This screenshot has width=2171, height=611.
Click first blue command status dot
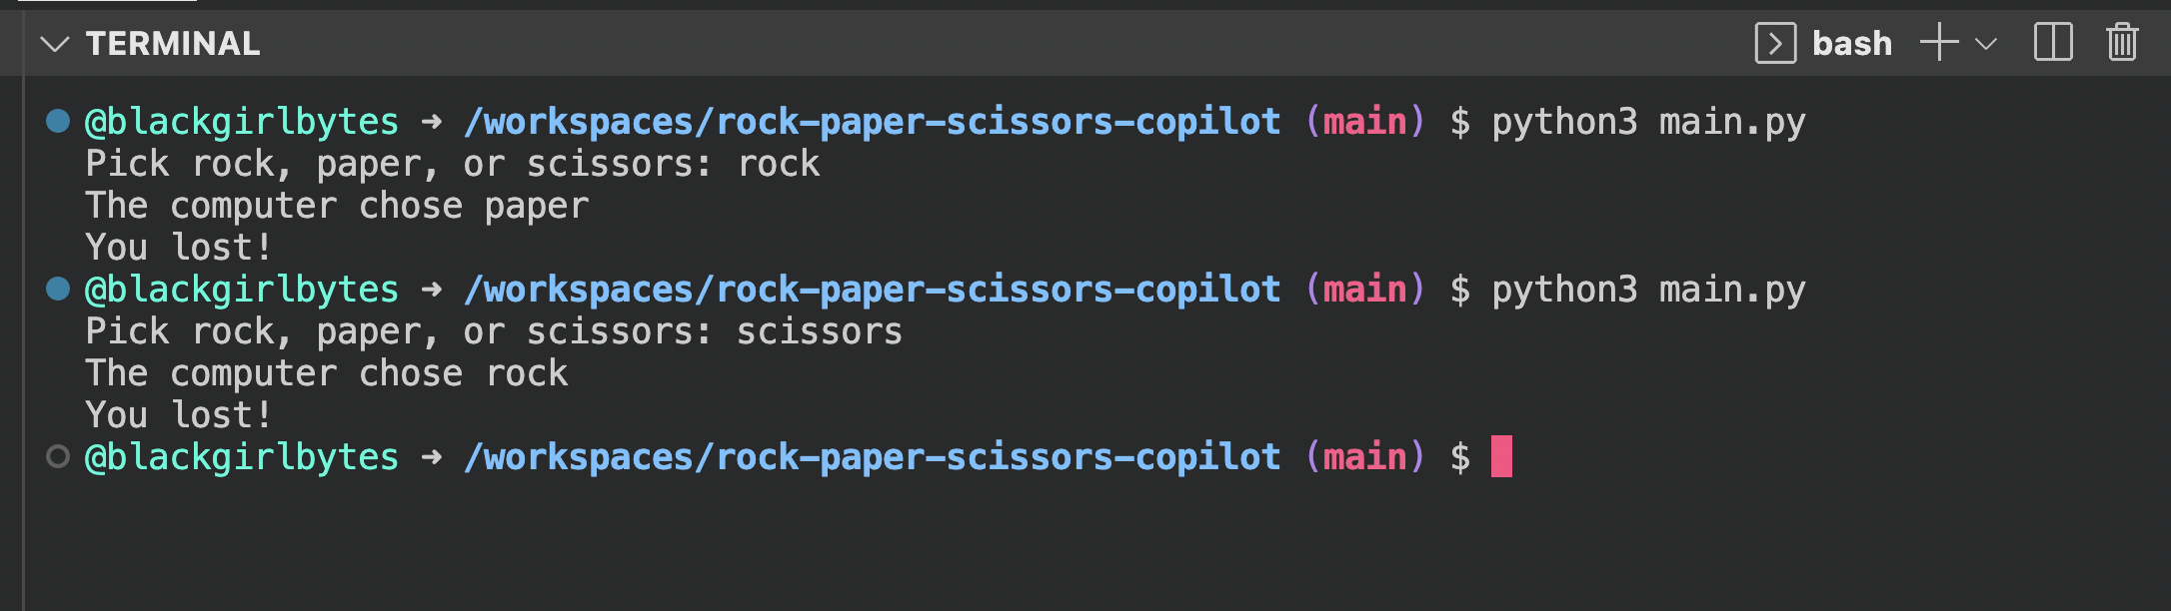click(x=58, y=121)
